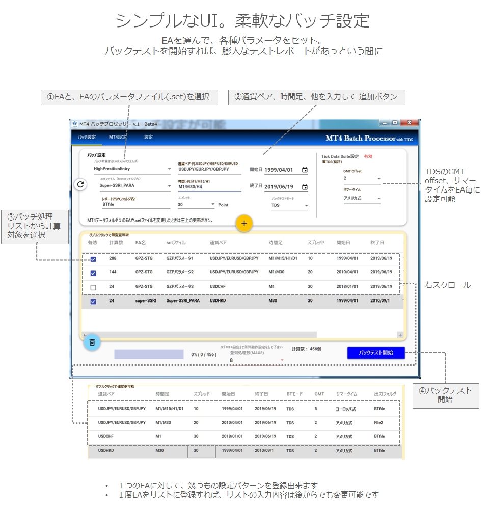Click the progress bar at 0%
The image size is (489, 521).
(149, 354)
